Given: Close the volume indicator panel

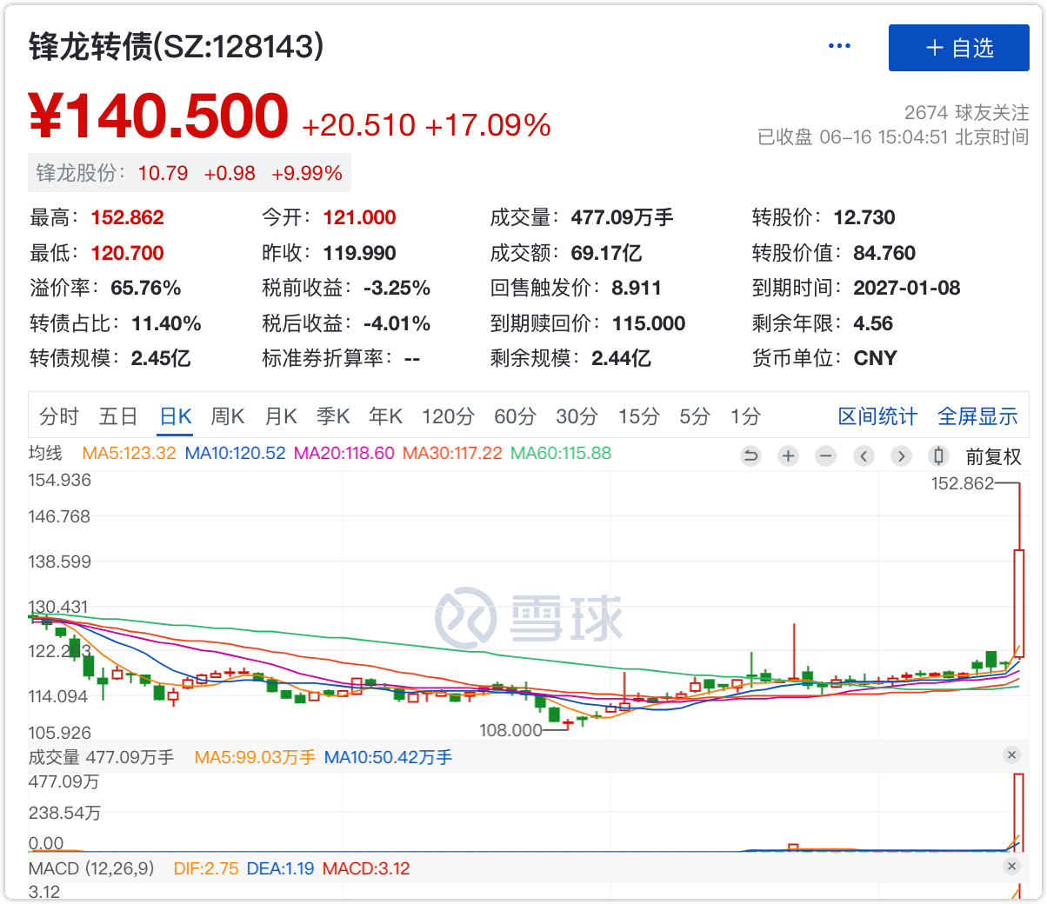Looking at the screenshot, I should tap(1011, 755).
